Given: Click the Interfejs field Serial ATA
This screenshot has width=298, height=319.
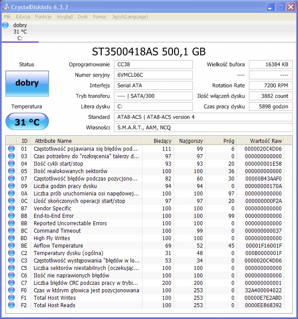Looking at the screenshot, I should tap(153, 85).
